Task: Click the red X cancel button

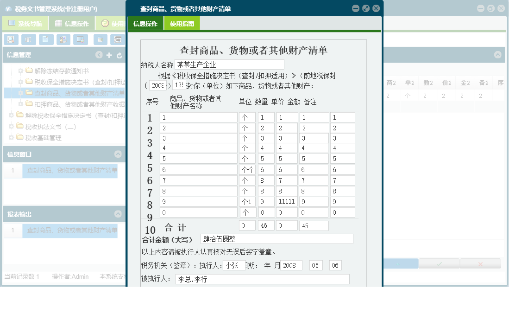Action: (480, 263)
